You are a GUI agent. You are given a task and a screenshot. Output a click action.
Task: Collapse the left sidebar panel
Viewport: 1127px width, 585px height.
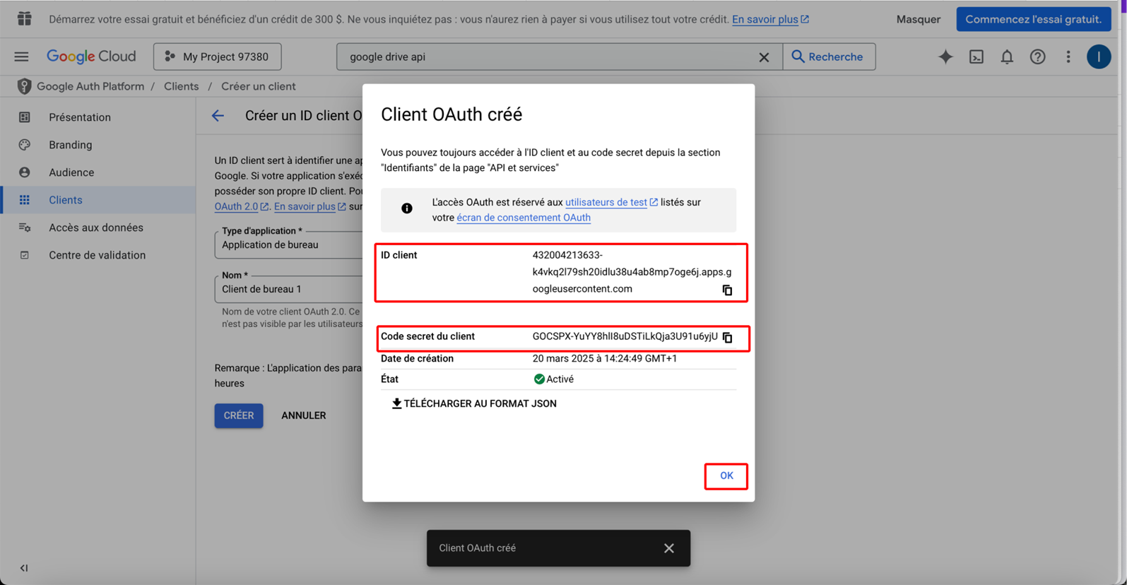pyautogui.click(x=24, y=568)
